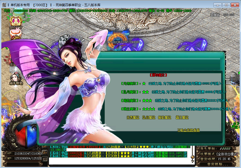Click the blue MP orb
This screenshot has height=168, width=241.
(32, 134)
